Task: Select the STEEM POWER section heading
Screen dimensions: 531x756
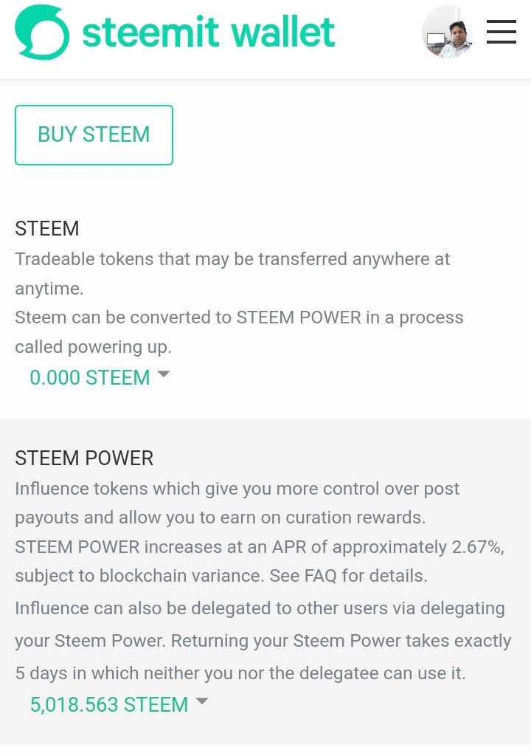Action: [x=84, y=458]
